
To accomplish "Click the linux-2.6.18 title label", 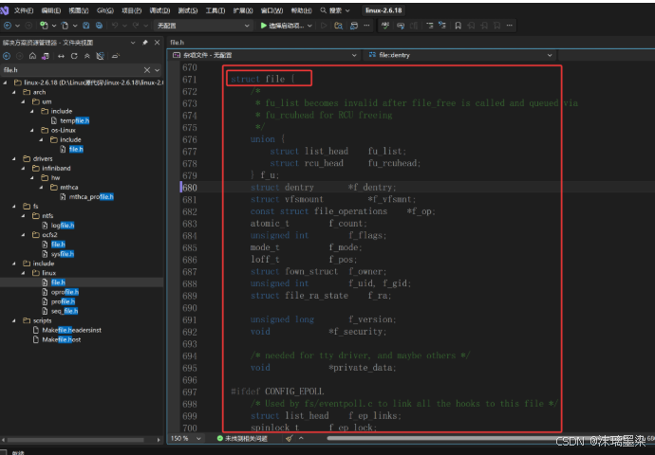I will point(384,10).
